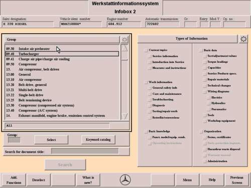Enable General safety info checkbox

[150, 88]
